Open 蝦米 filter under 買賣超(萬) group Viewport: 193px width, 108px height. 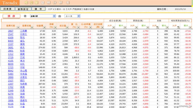point(148,27)
